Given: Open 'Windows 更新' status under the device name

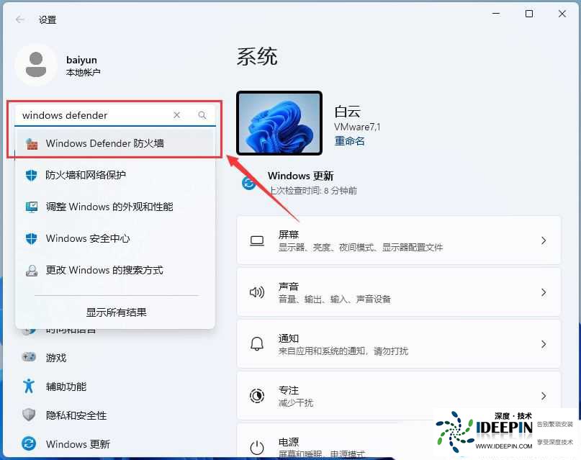Looking at the screenshot, I should pos(300,176).
